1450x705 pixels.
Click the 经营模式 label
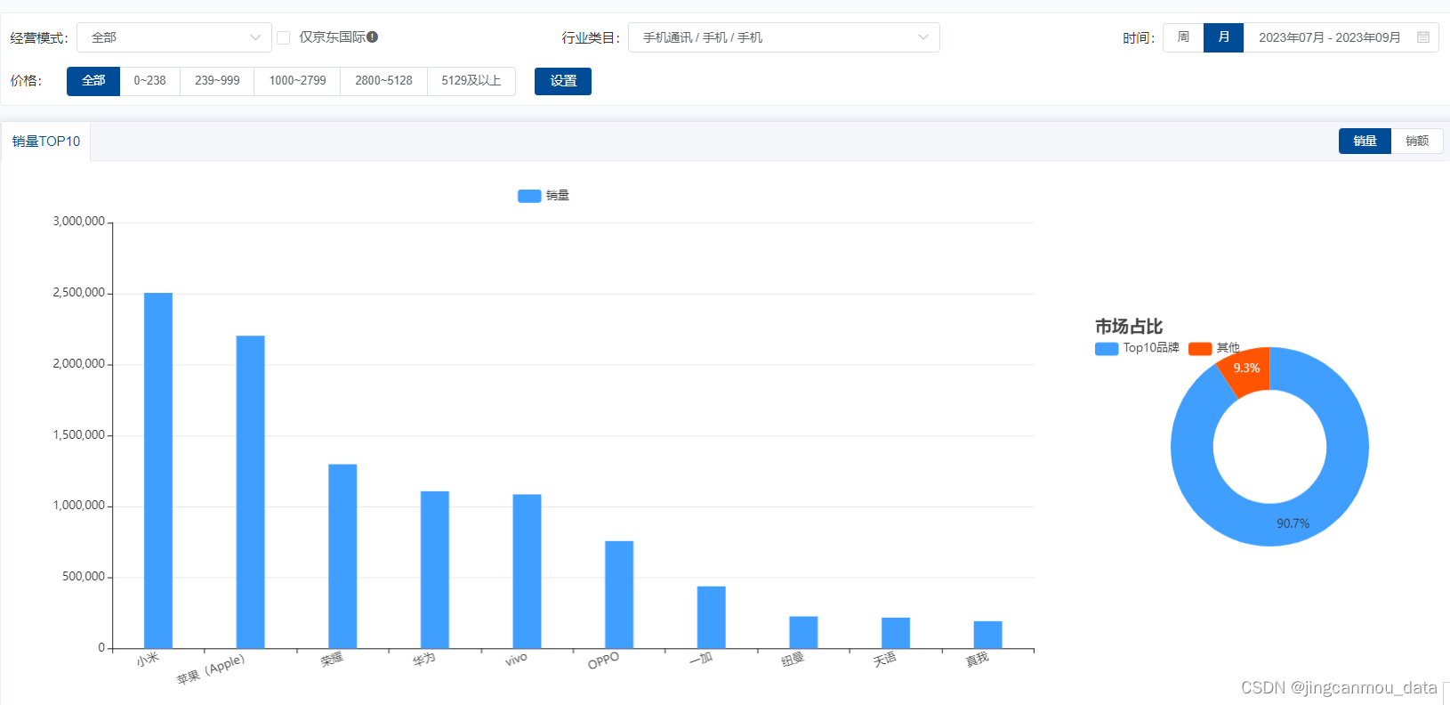pyautogui.click(x=39, y=38)
